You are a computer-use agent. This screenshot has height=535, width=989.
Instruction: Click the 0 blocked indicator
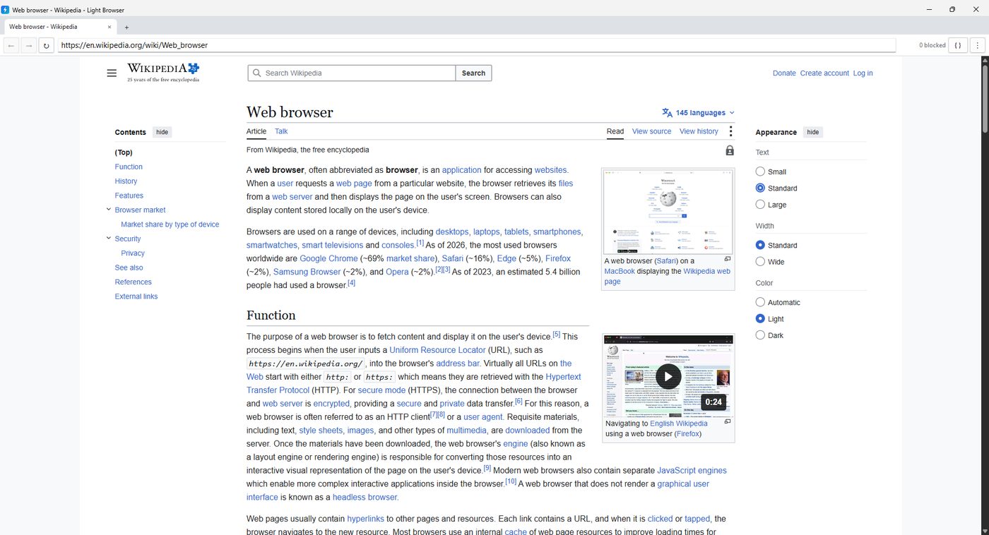(x=932, y=45)
